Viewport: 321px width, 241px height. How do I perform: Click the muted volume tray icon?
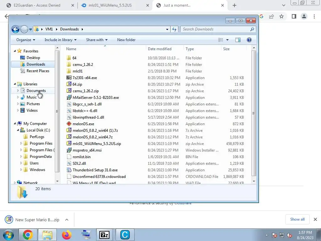(x=289, y=235)
